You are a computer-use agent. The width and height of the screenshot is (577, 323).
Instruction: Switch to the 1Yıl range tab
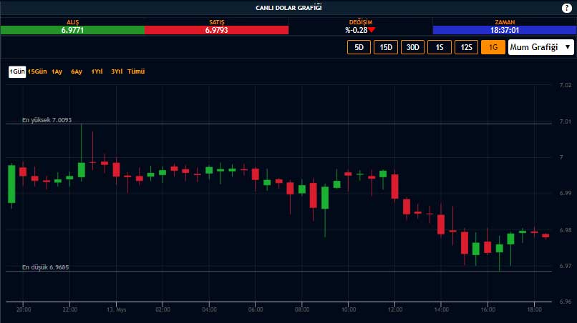(x=97, y=71)
